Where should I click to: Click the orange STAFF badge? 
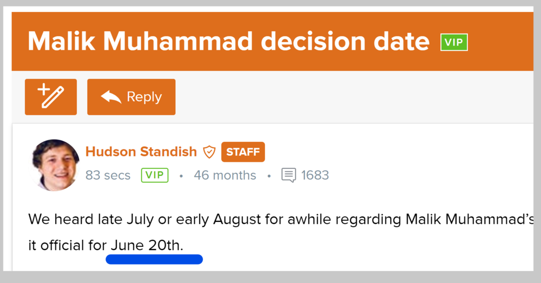(243, 152)
